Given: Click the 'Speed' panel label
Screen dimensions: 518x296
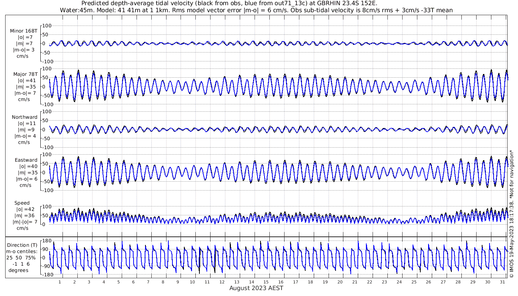Looking at the screenshot, I should click(x=22, y=203).
